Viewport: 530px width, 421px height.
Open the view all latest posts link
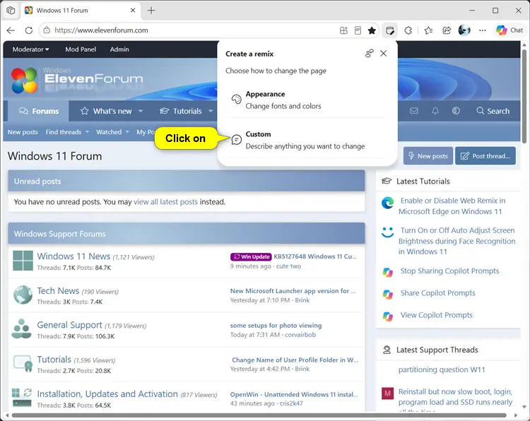pyautogui.click(x=165, y=202)
